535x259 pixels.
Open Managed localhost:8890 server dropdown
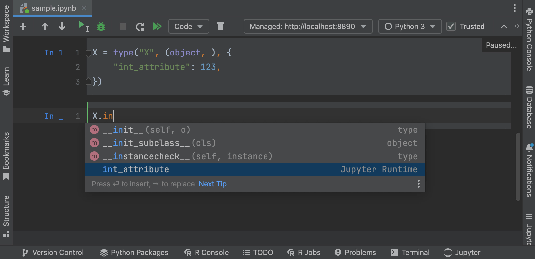(308, 26)
